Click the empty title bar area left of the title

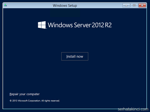(x=27, y=5)
